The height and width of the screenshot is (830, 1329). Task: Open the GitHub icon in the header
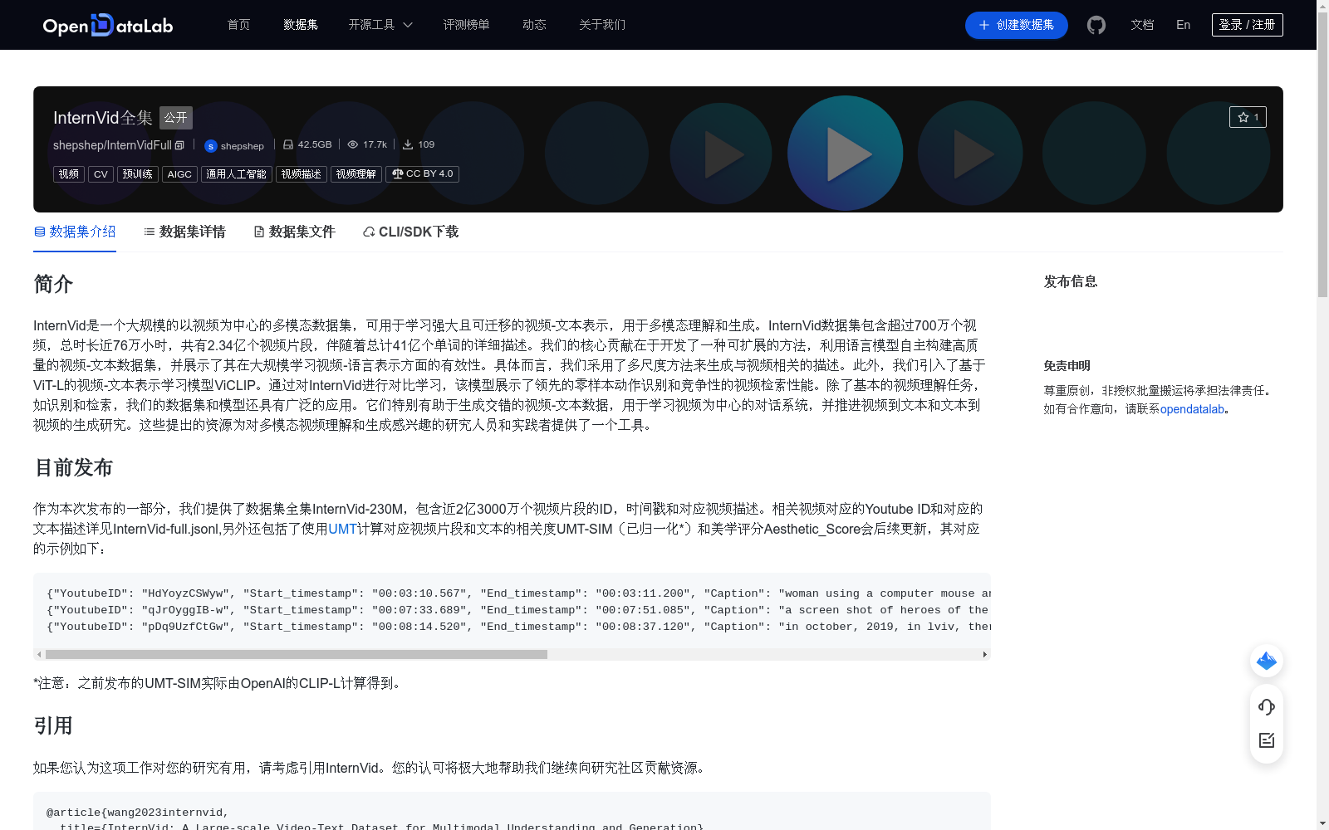(1096, 25)
